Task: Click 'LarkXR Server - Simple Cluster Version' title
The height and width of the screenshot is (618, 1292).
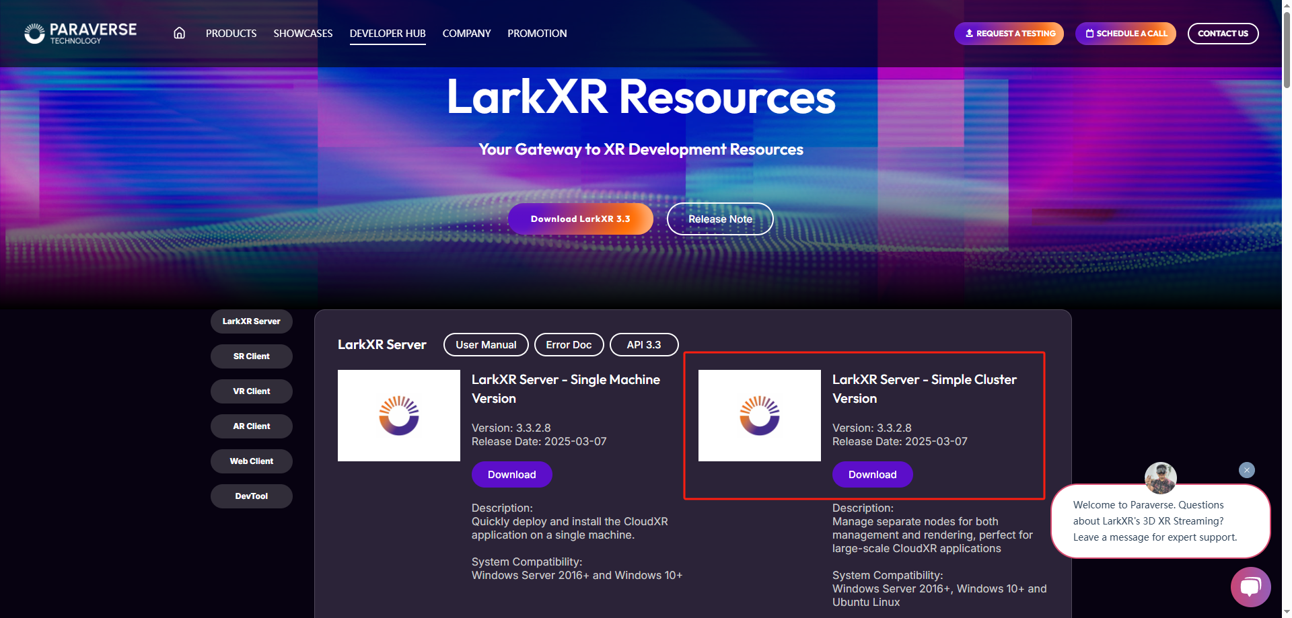Action: [x=925, y=389]
